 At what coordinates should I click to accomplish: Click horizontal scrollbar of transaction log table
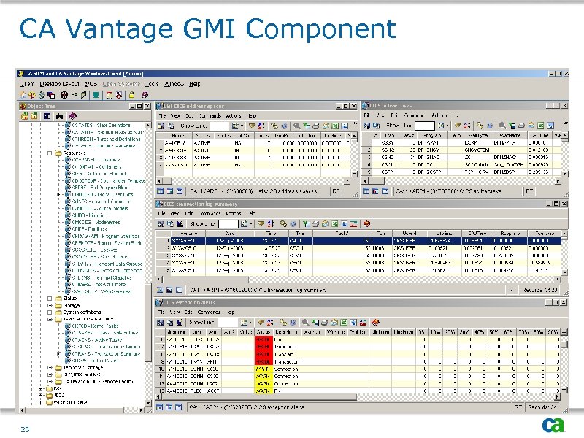[358, 279]
